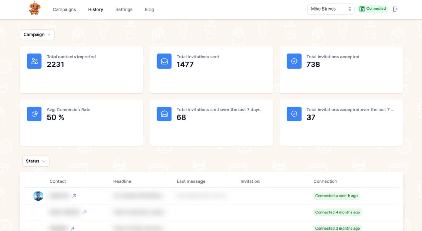Click the contact avatar photo in the first row
The height and width of the screenshot is (231, 422).
[x=38, y=196]
